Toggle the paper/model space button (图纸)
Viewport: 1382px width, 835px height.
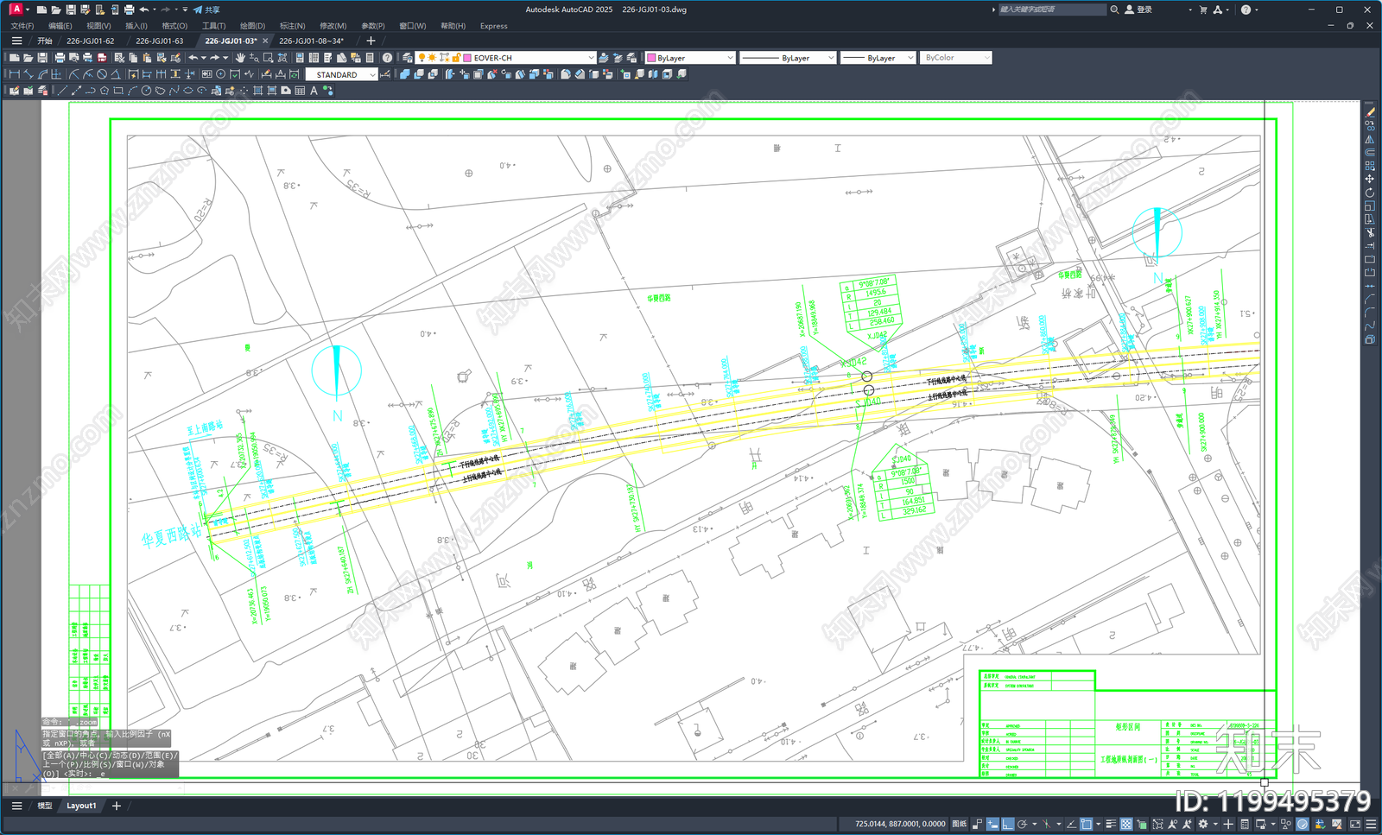(x=959, y=824)
